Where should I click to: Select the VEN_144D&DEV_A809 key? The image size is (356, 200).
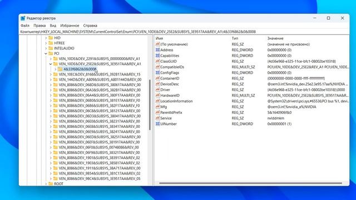coord(100,79)
